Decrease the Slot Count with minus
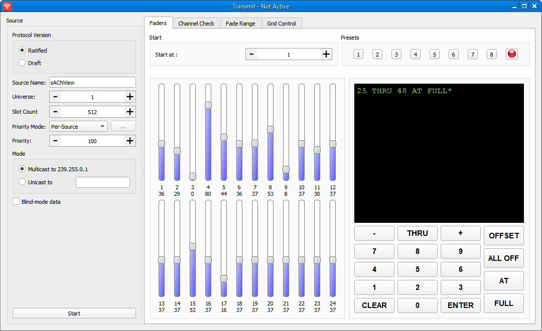The image size is (542, 331). click(55, 112)
